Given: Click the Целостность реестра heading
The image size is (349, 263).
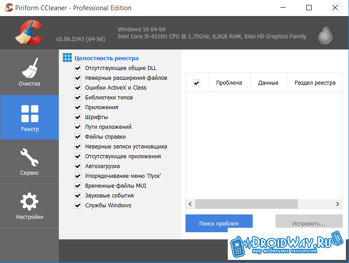Looking at the screenshot, I should pos(107,58).
